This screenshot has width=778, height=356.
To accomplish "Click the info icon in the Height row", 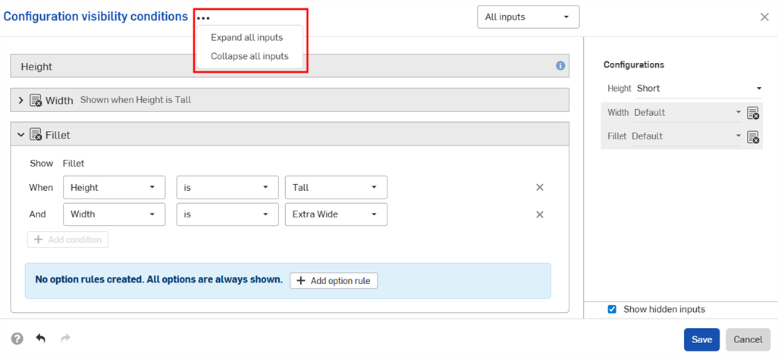I will pyautogui.click(x=560, y=65).
